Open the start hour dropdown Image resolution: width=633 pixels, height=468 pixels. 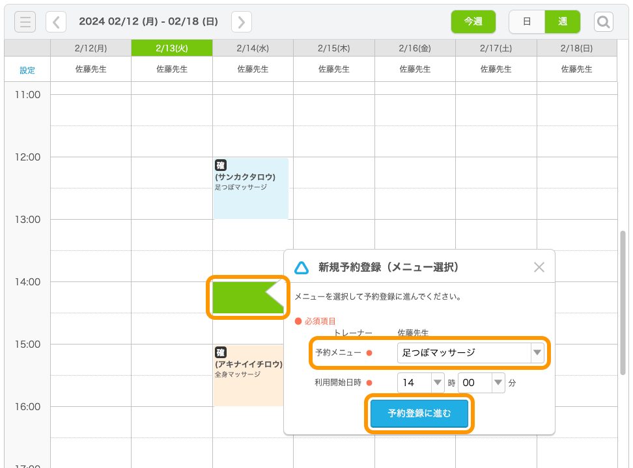(x=421, y=383)
